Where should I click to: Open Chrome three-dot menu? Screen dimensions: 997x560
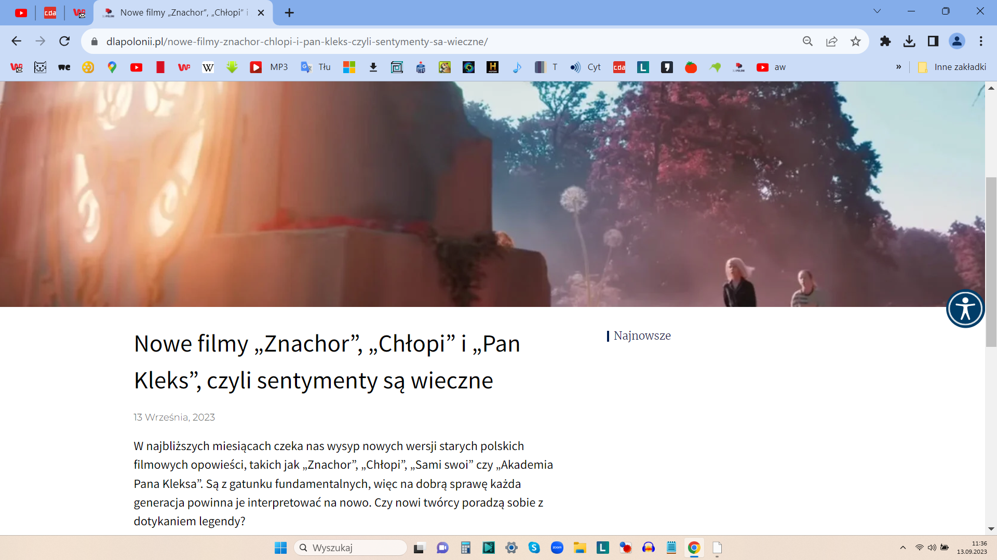981,41
